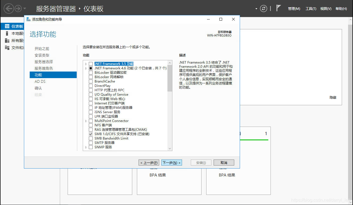Click the 上一步(P) button
This screenshot has width=353, height=205.
(x=149, y=163)
